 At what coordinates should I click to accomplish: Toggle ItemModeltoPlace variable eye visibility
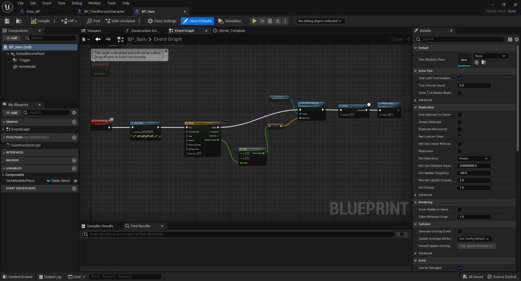click(x=75, y=181)
